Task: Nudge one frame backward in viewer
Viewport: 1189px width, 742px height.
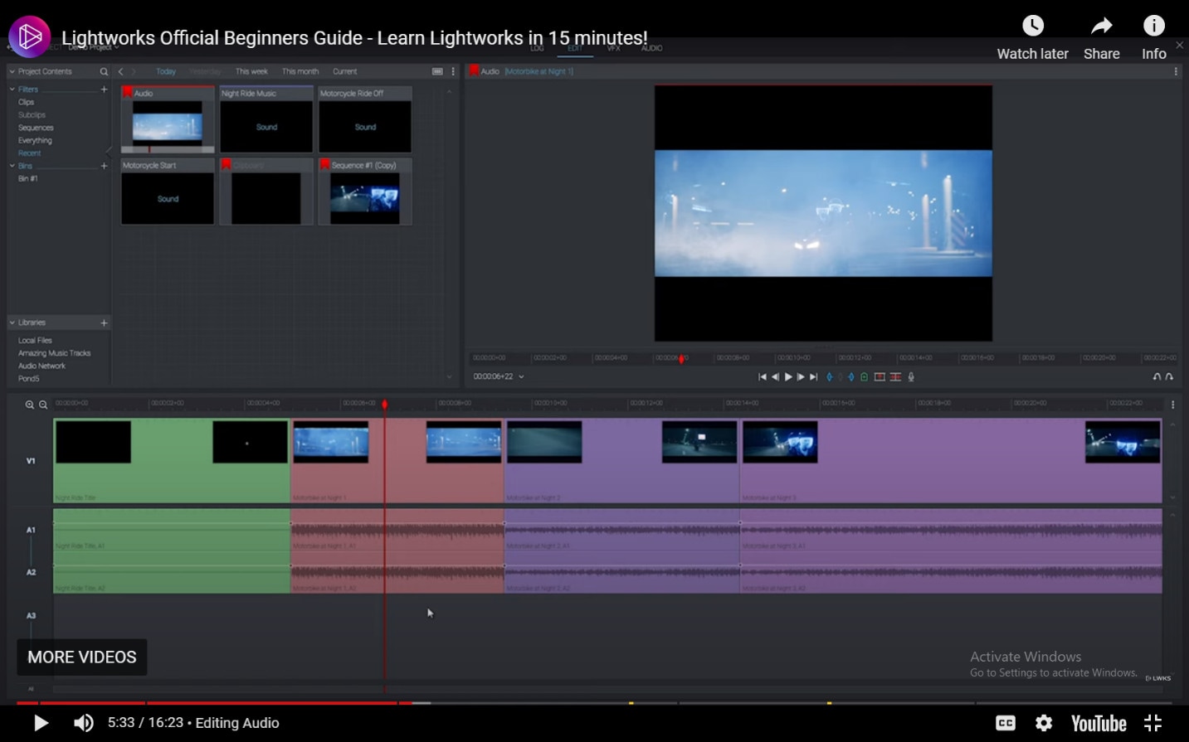Action: pos(775,377)
